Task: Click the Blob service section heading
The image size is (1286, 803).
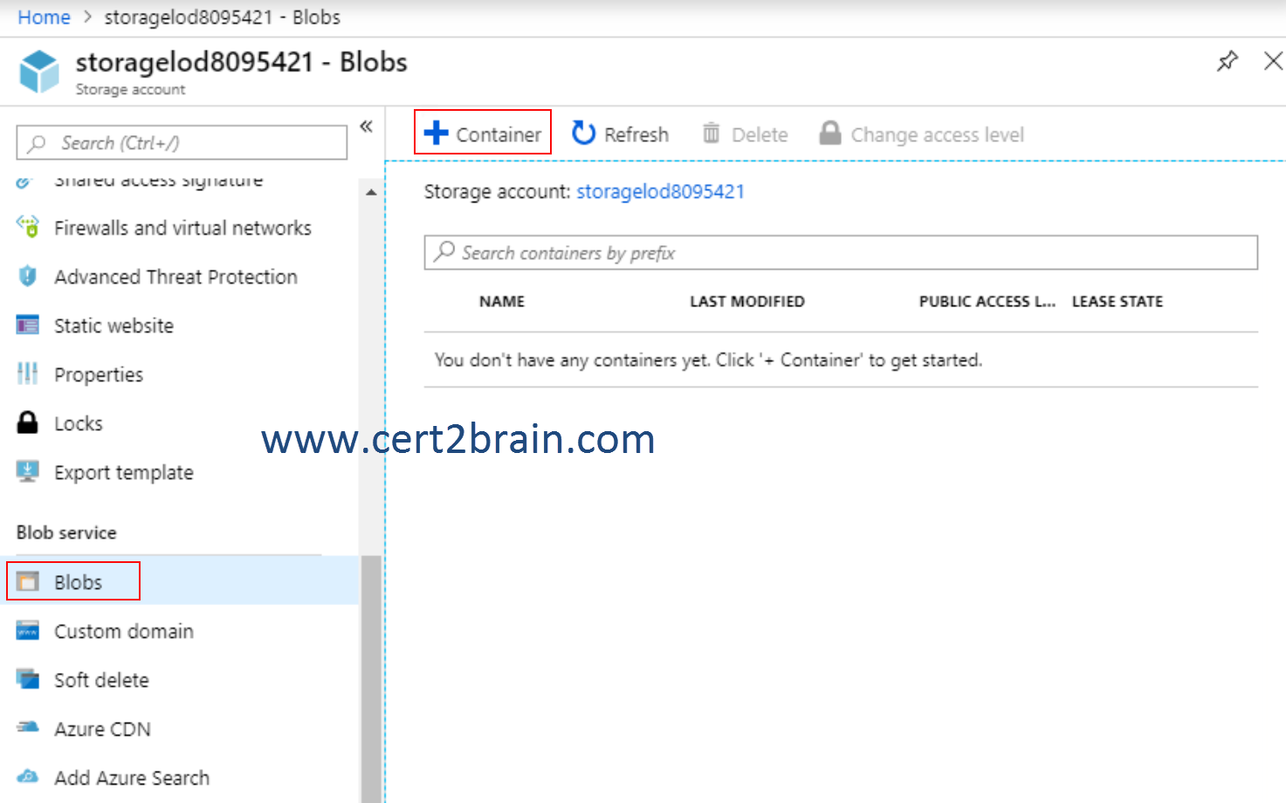Action: click(66, 532)
